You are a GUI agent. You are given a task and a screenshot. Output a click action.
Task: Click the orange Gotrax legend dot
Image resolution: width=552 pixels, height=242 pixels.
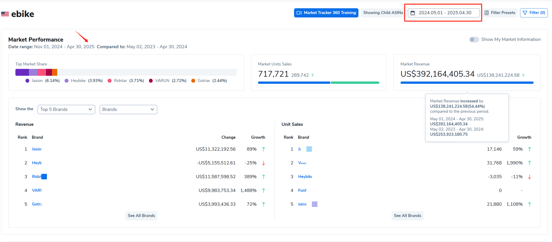click(193, 81)
